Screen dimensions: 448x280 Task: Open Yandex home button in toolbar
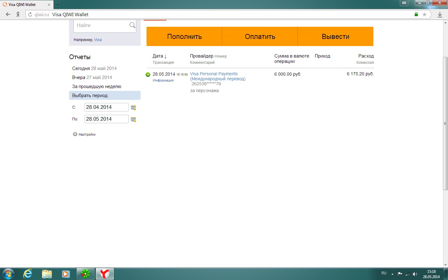18,14
